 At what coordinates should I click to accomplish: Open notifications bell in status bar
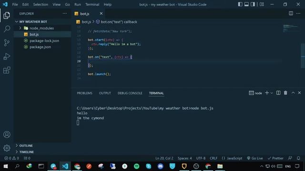coord(298,158)
